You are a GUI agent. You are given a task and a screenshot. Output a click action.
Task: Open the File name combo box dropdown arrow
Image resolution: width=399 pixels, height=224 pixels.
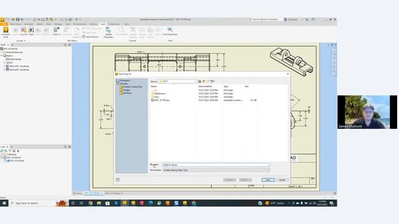click(268, 165)
